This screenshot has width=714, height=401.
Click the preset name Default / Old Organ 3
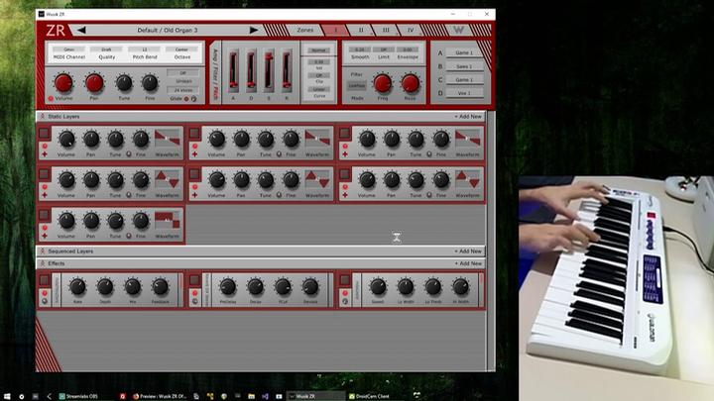tap(168, 30)
